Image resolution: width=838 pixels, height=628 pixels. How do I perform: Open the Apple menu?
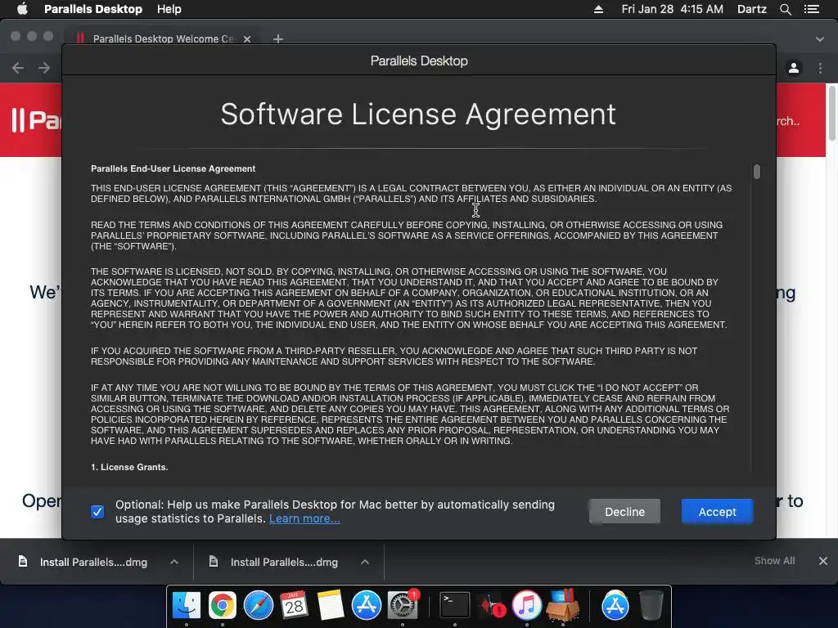click(22, 9)
